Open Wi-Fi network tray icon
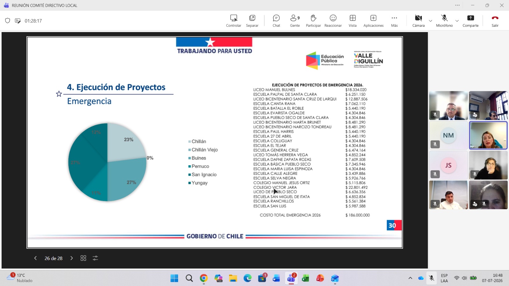Image resolution: width=509 pixels, height=286 pixels. (x=457, y=278)
